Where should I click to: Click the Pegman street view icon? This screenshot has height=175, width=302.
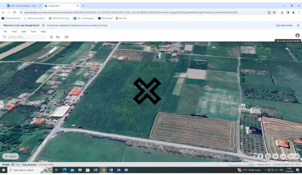(260, 156)
